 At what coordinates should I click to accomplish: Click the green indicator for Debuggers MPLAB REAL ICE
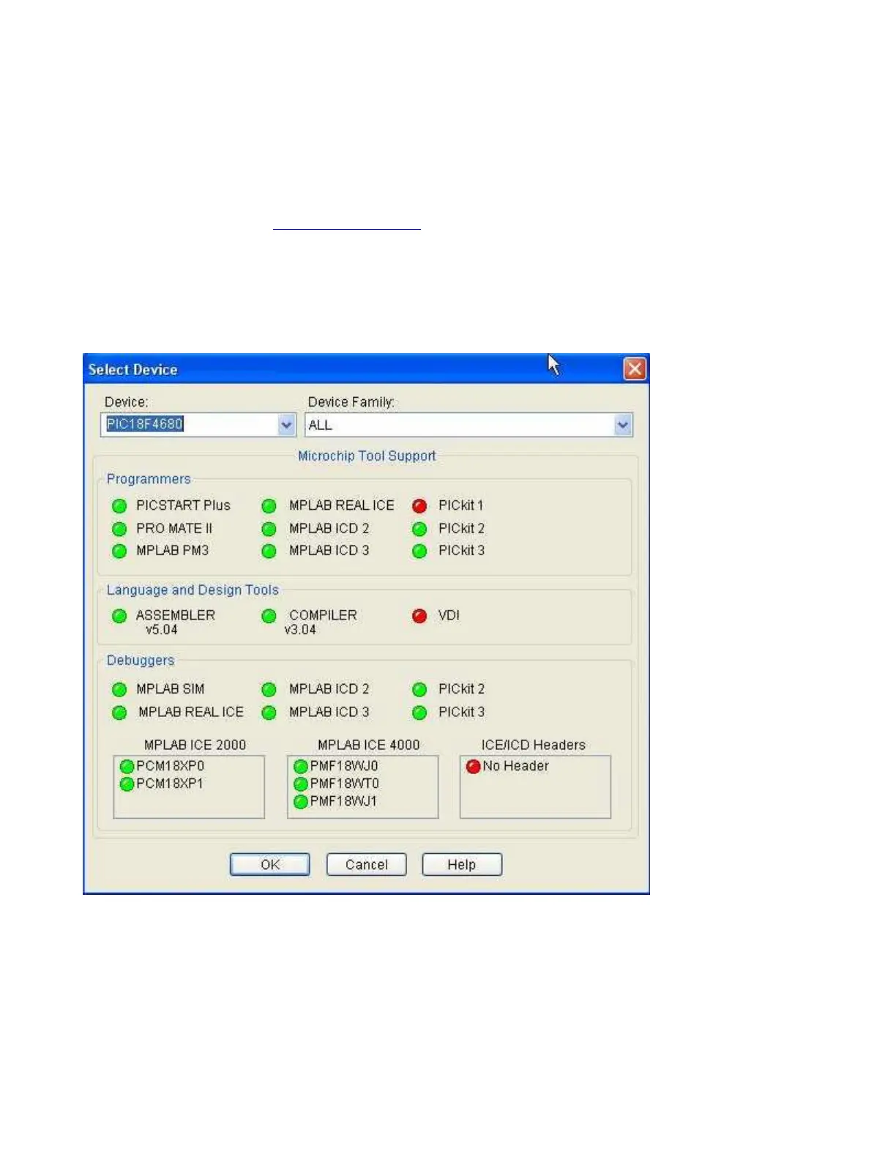[119, 713]
